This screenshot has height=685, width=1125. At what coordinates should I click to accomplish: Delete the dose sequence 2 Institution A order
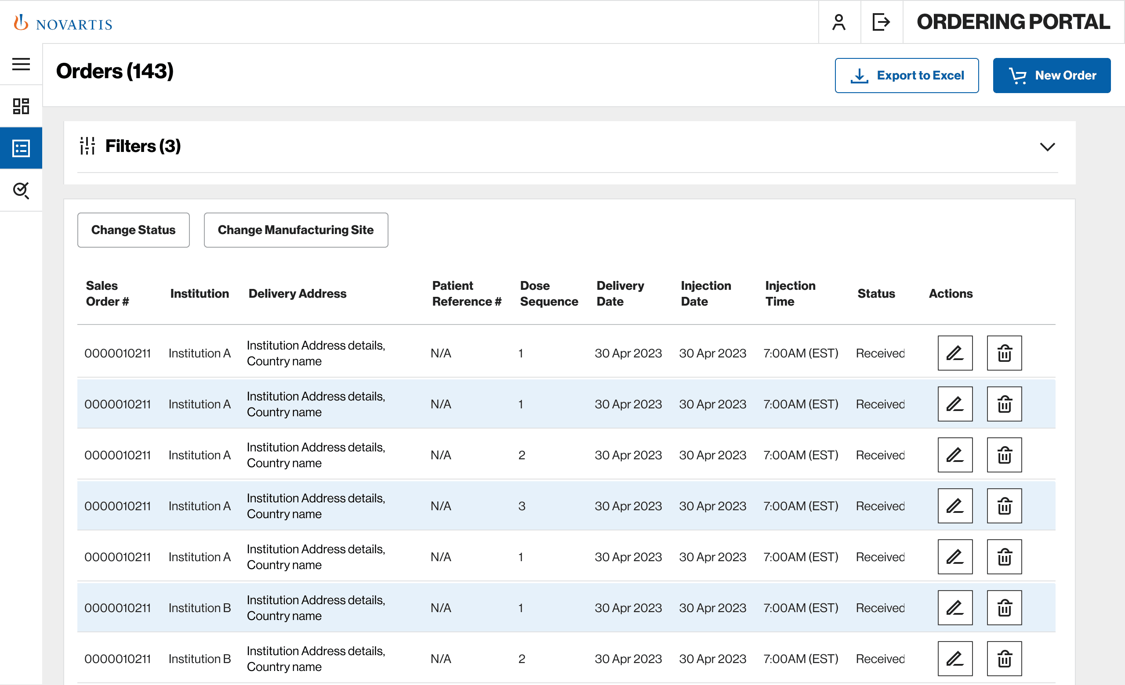1004,454
